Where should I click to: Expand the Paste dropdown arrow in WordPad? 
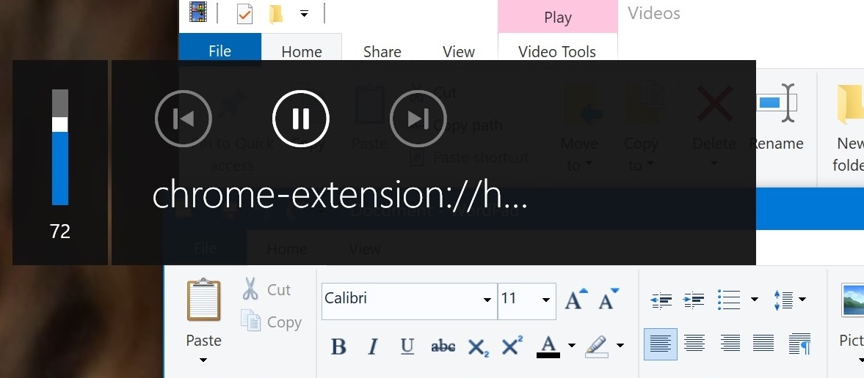coord(203,360)
